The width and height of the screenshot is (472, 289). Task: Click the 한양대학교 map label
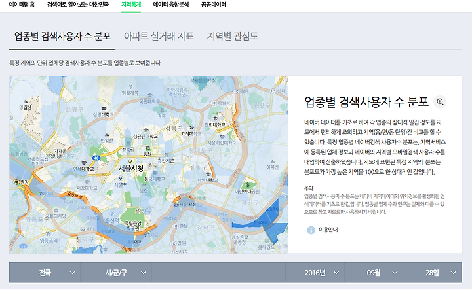tap(208, 180)
